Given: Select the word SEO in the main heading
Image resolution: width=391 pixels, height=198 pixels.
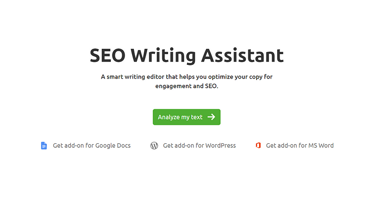Looking at the screenshot, I should (x=108, y=56).
